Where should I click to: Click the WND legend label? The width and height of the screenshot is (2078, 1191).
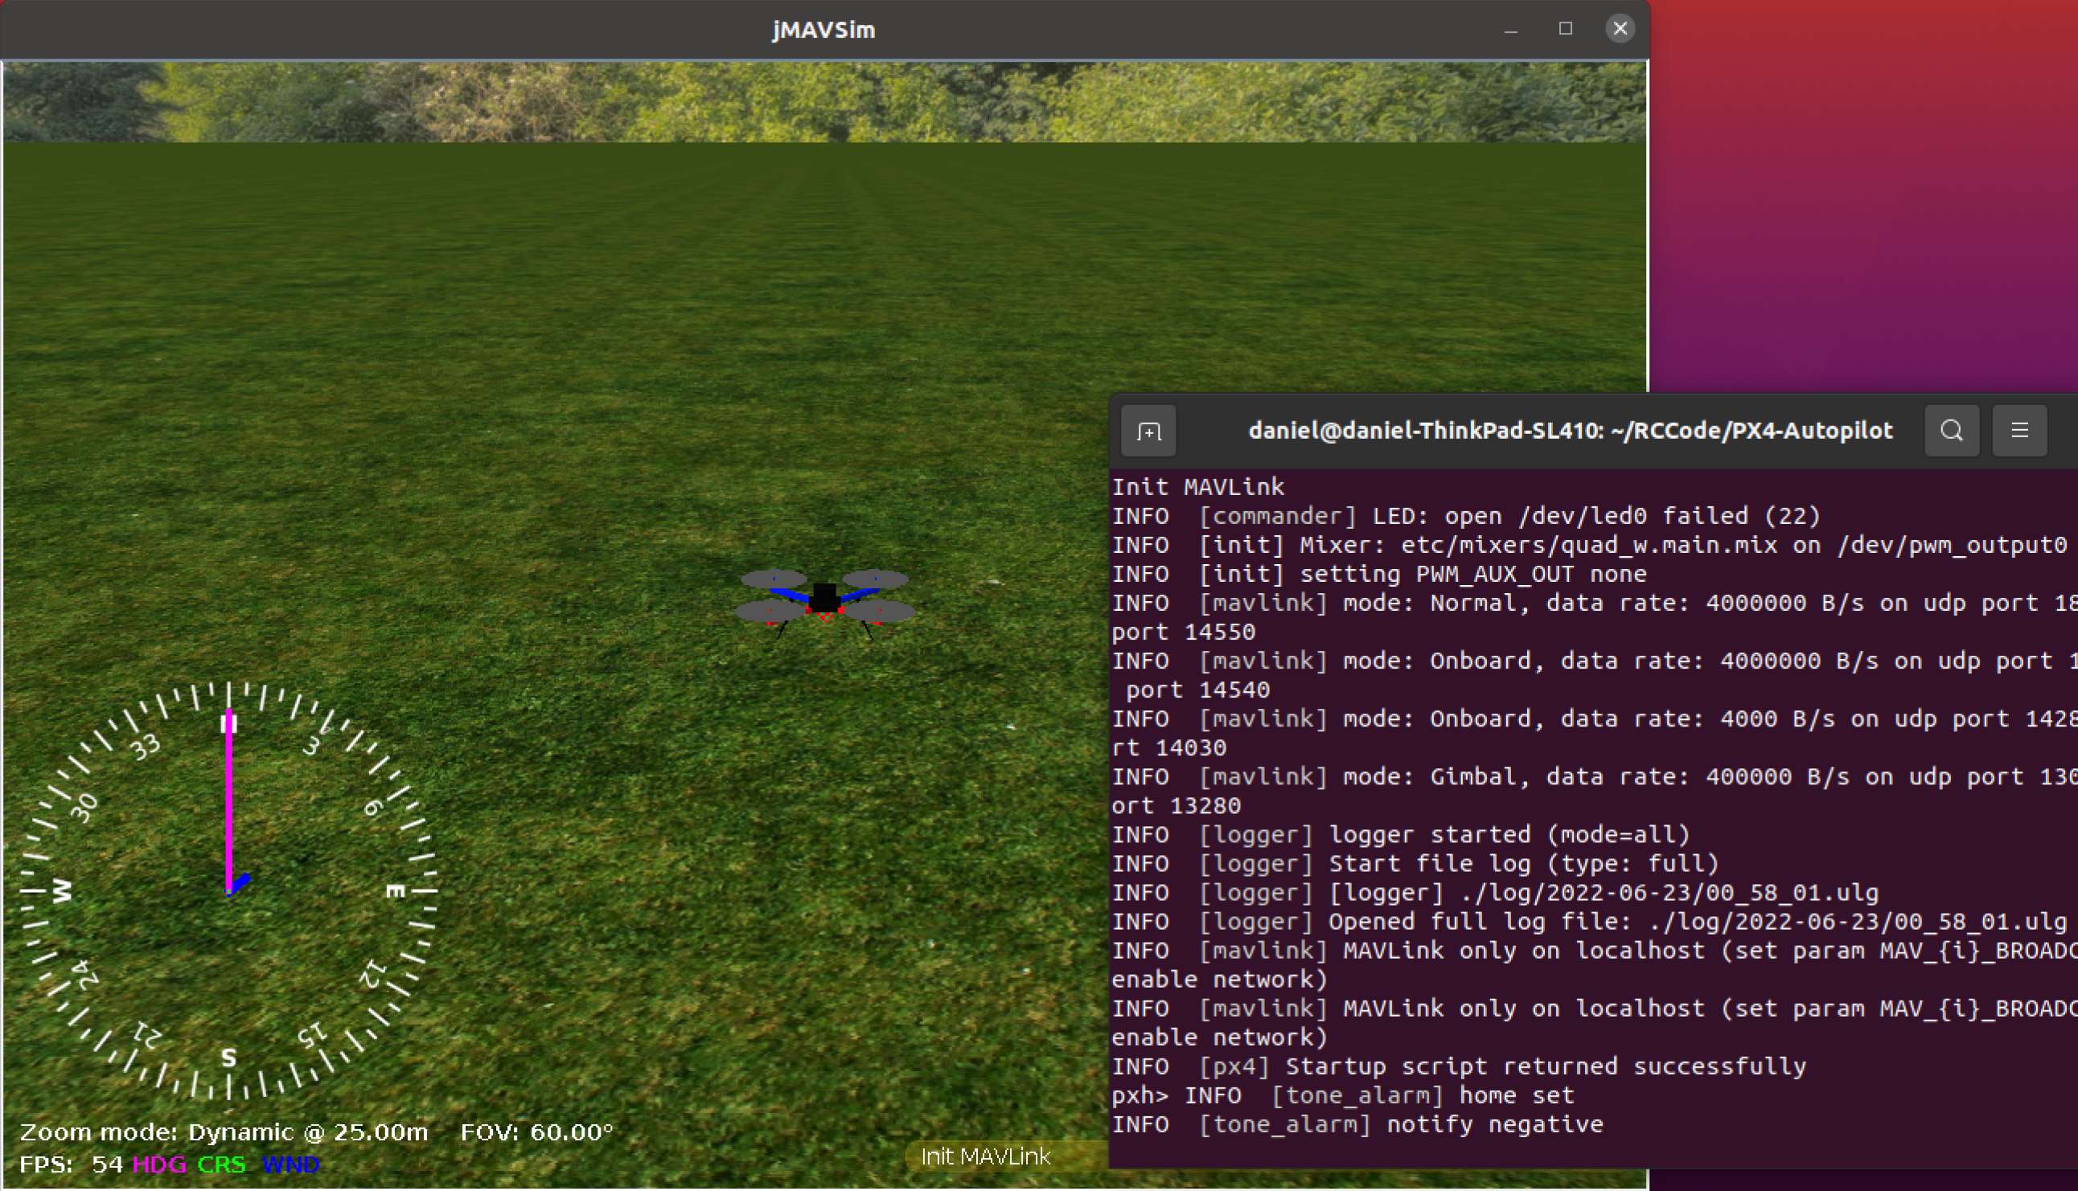pos(290,1164)
